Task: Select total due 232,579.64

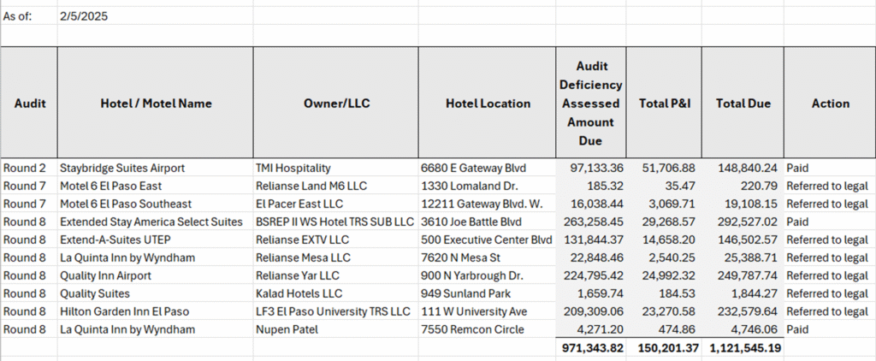Action: [x=743, y=311]
